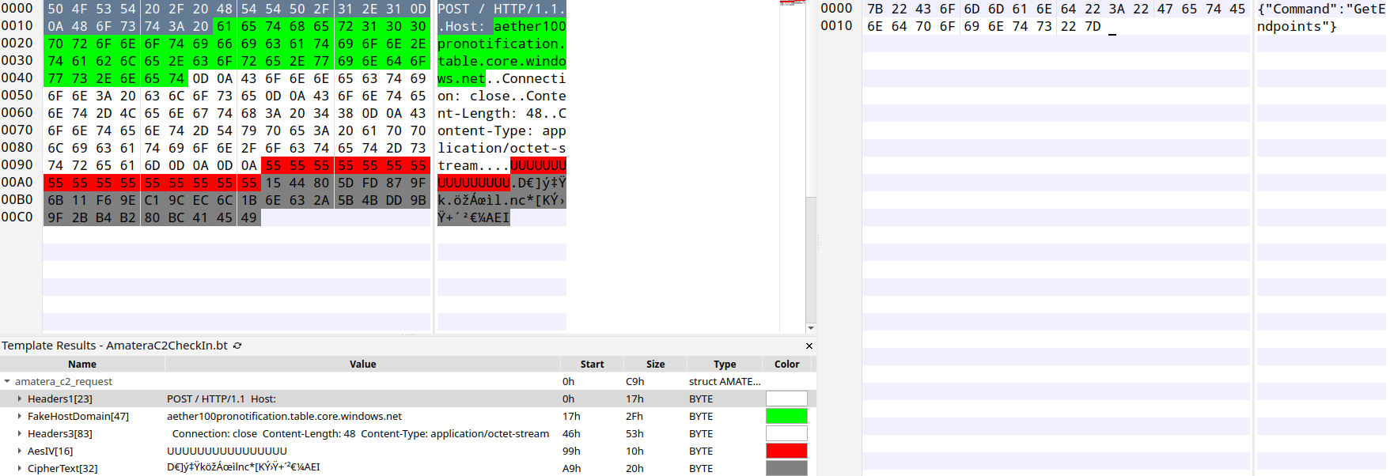Screen dimensions: 1390x476
Task: Open the gray color swatch for CipherText
Action: tap(786, 468)
